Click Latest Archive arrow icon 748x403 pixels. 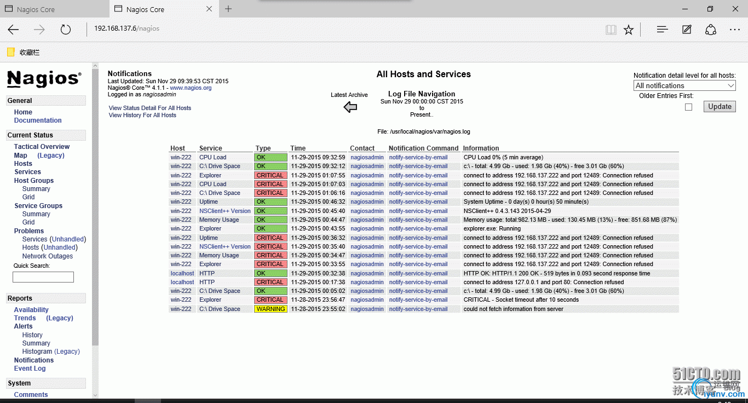350,107
